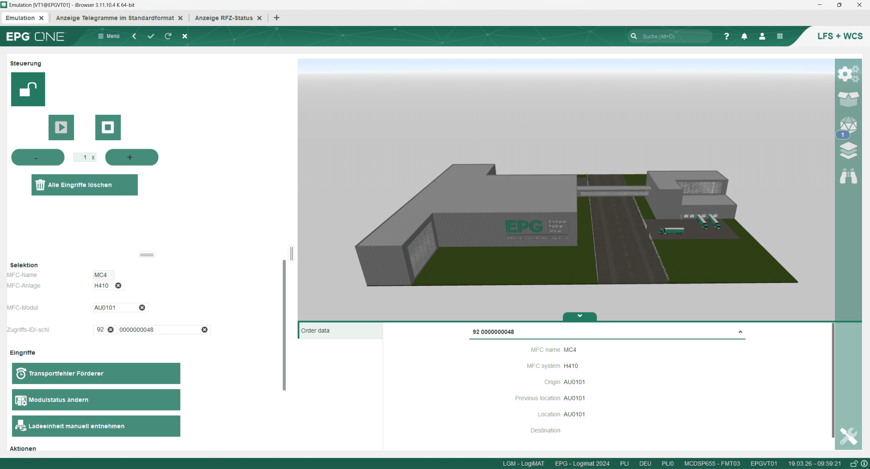Click the left panel vertical scrollbar
Image resolution: width=870 pixels, height=469 pixels.
[x=284, y=325]
